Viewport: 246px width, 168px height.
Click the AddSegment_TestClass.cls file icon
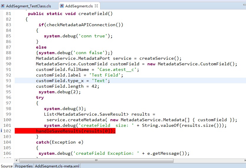3,6
